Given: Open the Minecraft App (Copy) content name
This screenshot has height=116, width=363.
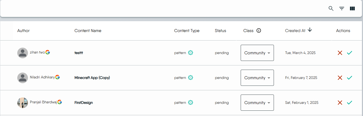Looking at the screenshot, I should click(92, 78).
